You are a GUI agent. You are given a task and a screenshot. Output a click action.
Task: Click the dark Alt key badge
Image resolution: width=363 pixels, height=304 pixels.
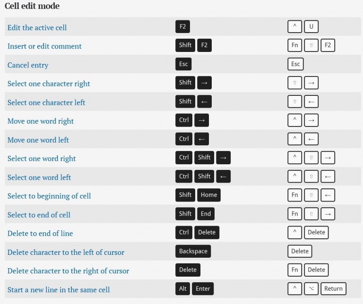(x=182, y=288)
